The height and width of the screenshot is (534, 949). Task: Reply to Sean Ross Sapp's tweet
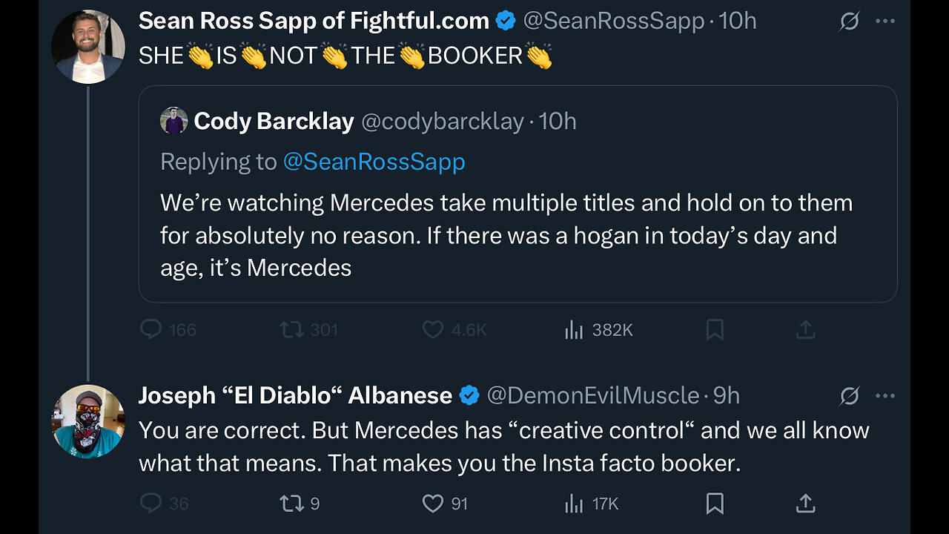(x=151, y=329)
